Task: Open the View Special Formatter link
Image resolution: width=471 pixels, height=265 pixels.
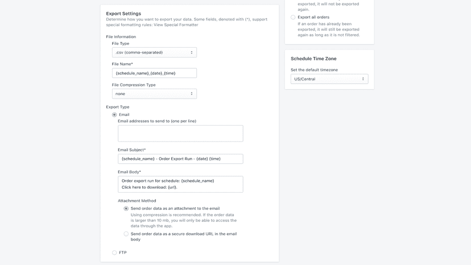Action: coord(176,25)
